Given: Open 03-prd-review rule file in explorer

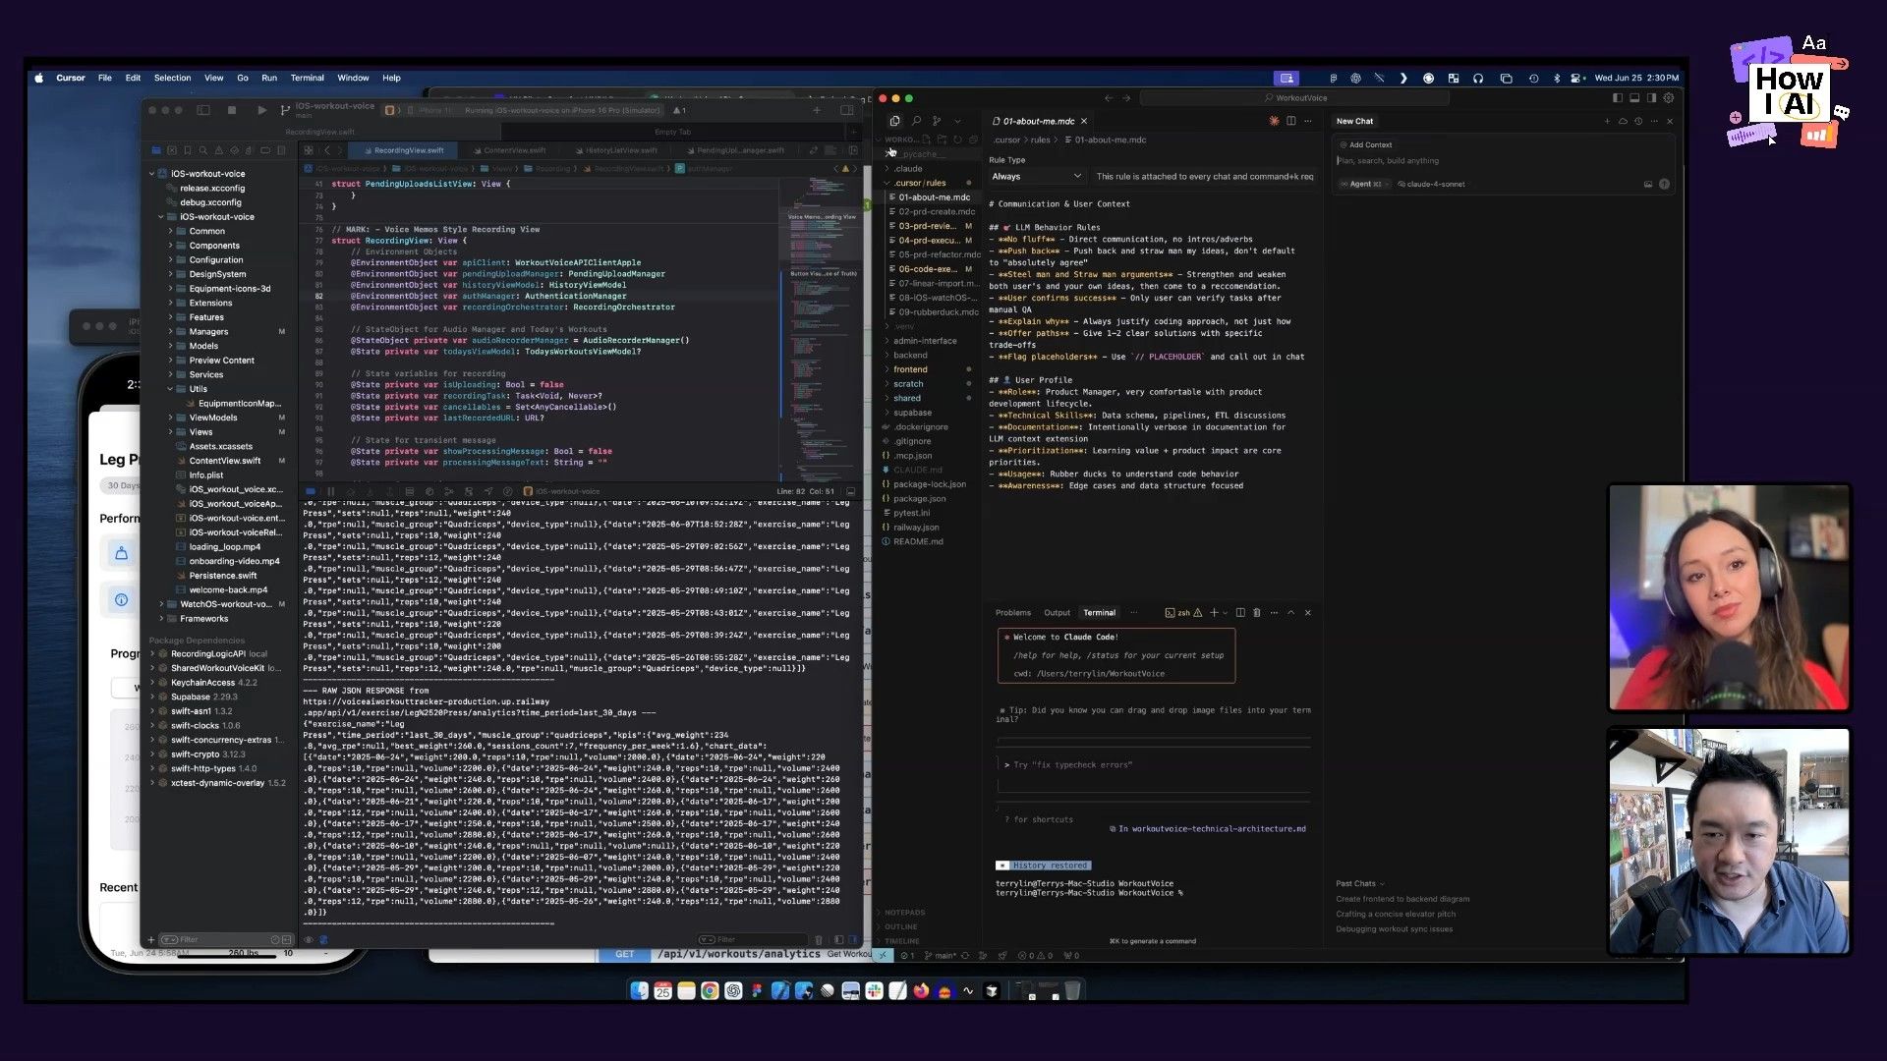Looking at the screenshot, I should pyautogui.click(x=927, y=226).
